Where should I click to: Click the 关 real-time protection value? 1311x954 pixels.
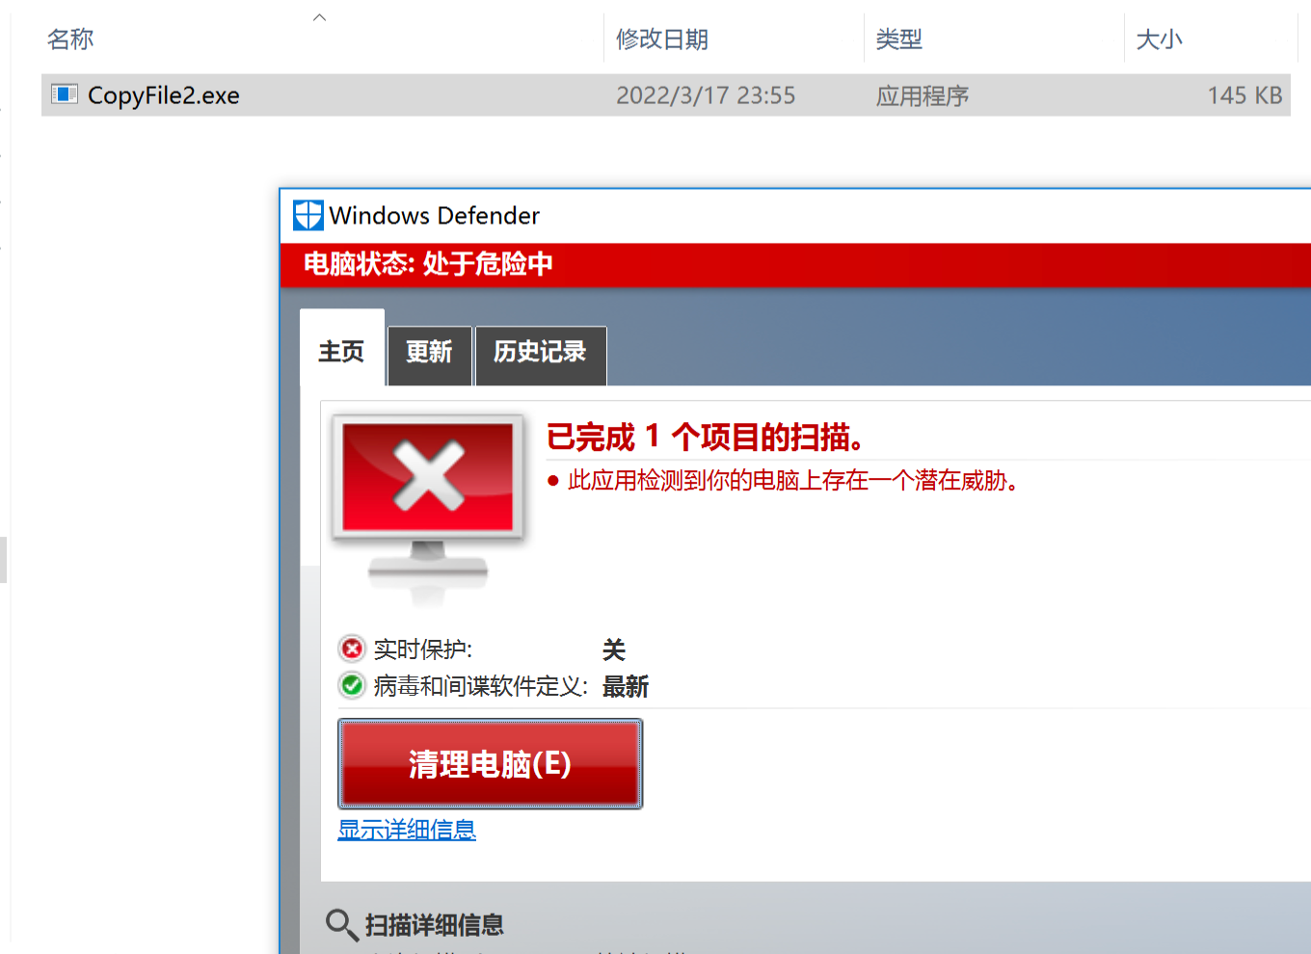[614, 649]
